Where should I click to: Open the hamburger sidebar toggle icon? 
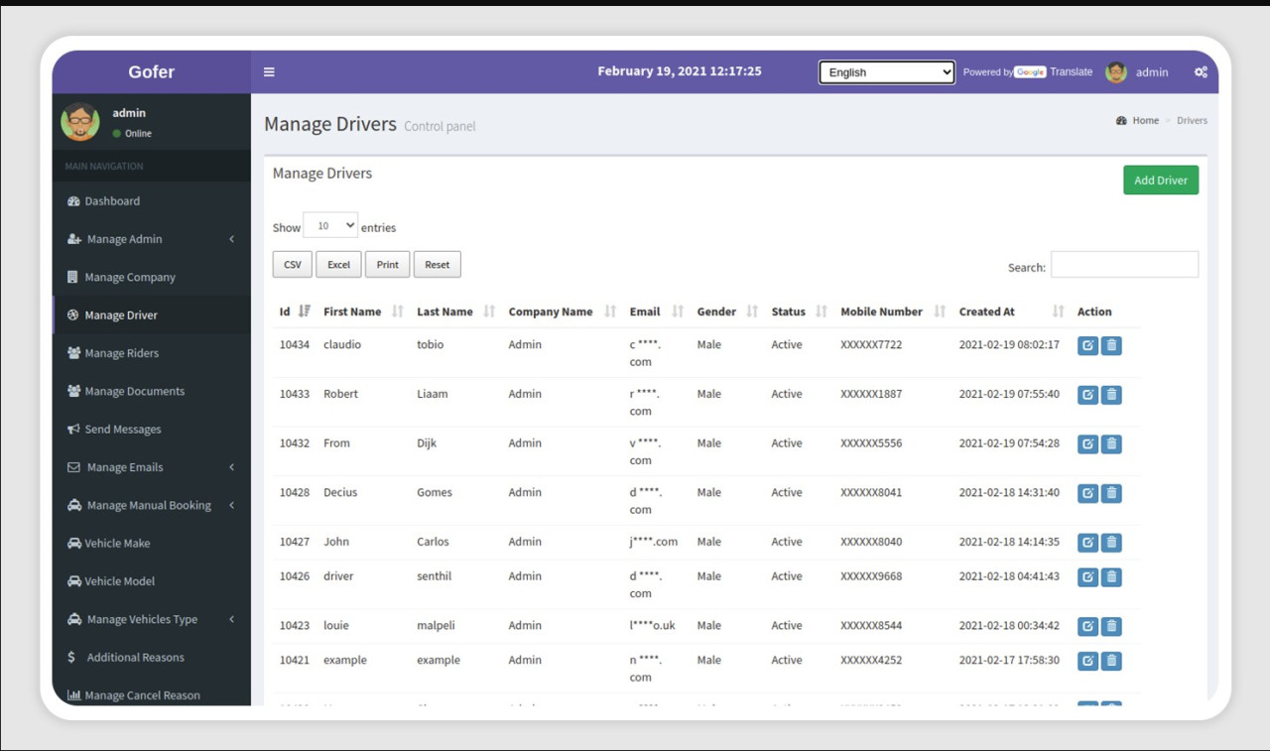269,71
